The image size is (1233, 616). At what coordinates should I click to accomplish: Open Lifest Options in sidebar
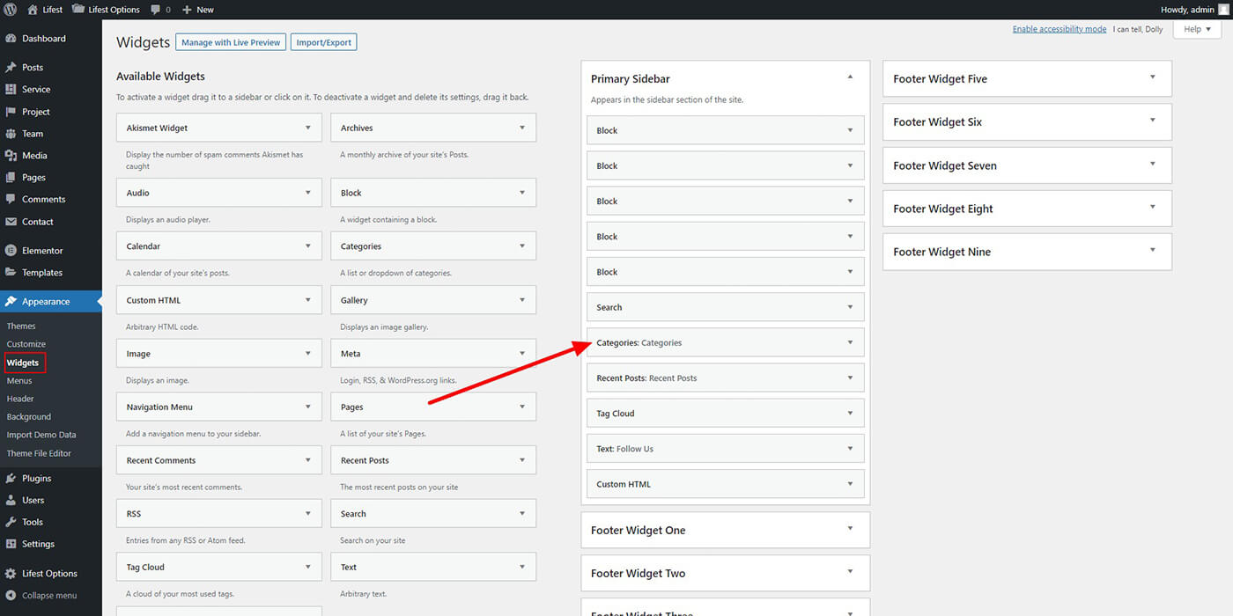[x=51, y=574]
